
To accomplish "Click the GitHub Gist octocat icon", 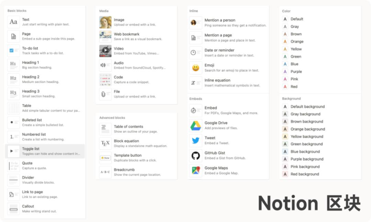I will tap(196, 156).
